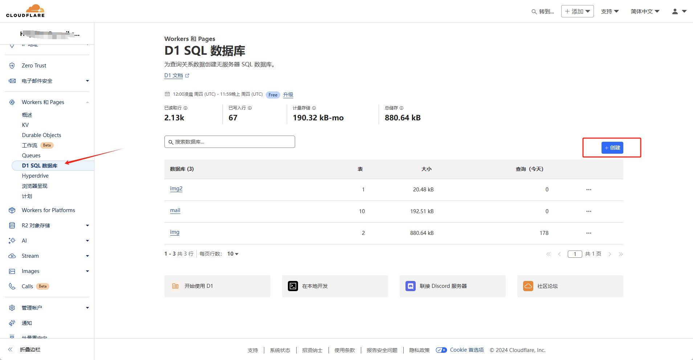The image size is (693, 360).
Task: Click the AI sparkle icon
Action: [12, 241]
